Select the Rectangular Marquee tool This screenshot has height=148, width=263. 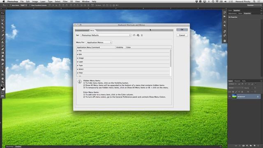tap(2, 17)
